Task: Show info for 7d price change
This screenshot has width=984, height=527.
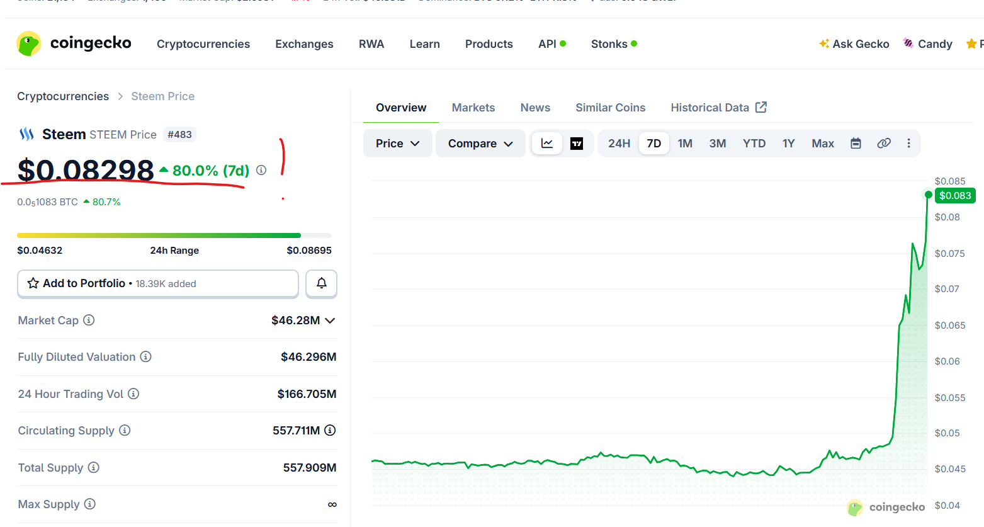Action: [261, 170]
